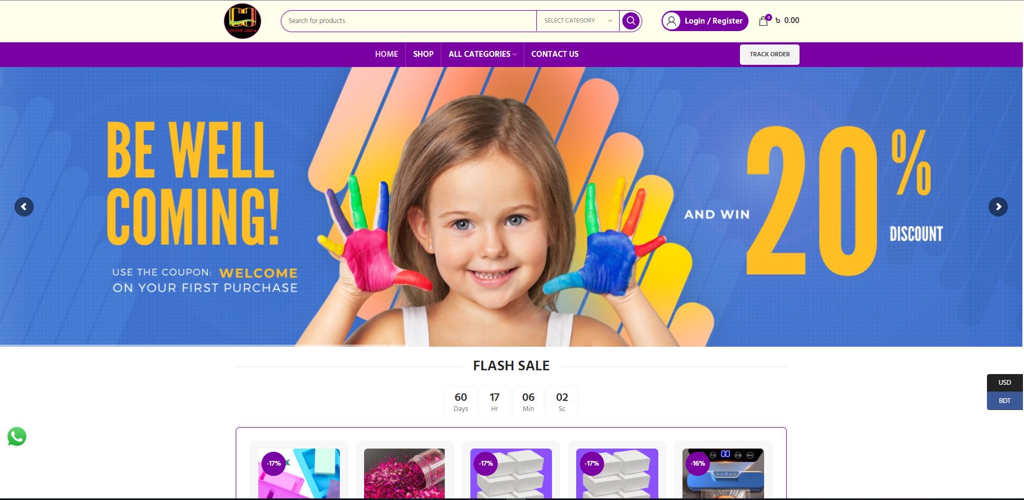The height and width of the screenshot is (500, 1024).
Task: Click the WhatsApp chat icon
Action: (17, 436)
